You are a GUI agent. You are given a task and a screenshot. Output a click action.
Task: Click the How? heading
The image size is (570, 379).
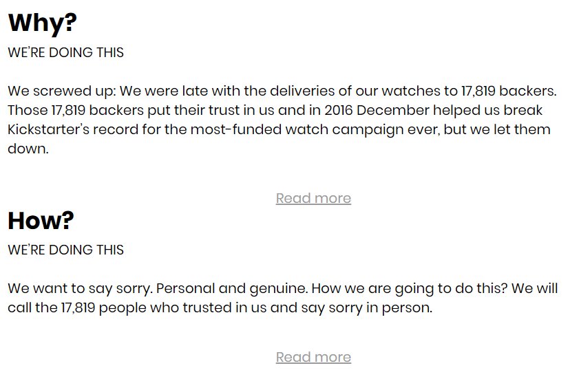point(41,220)
